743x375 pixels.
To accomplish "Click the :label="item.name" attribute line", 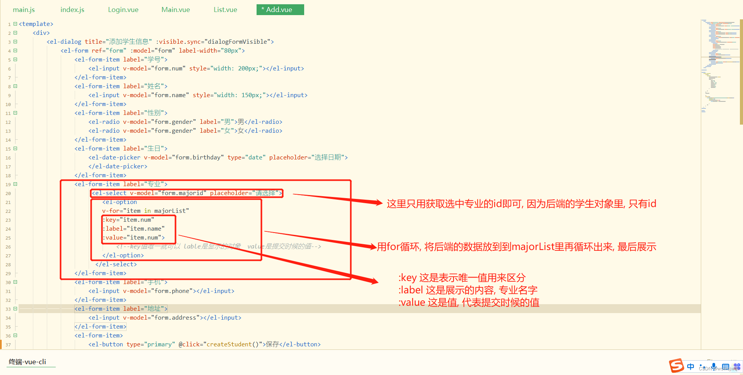I will (x=134, y=229).
